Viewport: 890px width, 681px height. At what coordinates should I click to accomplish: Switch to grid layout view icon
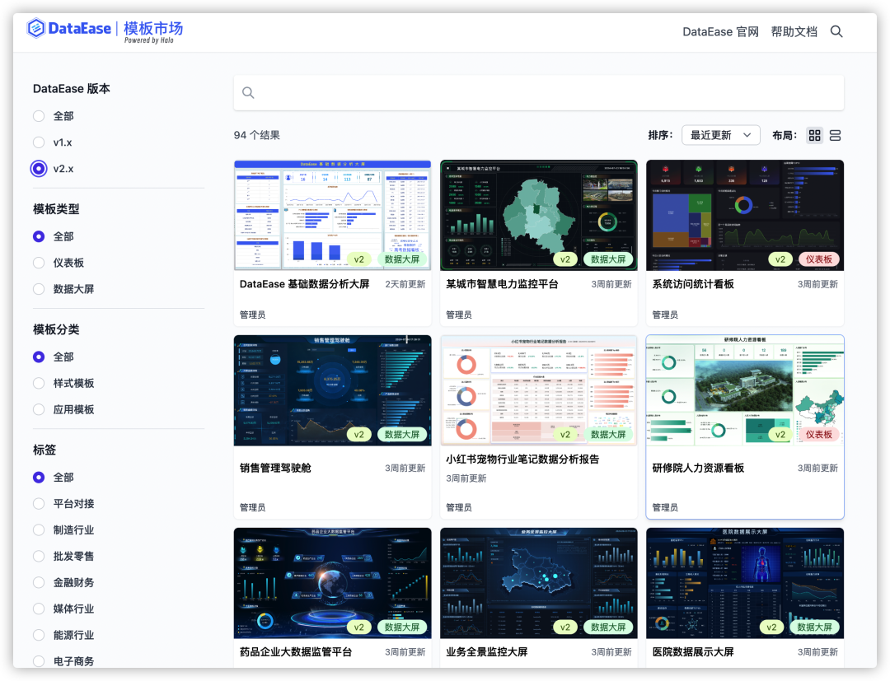814,136
